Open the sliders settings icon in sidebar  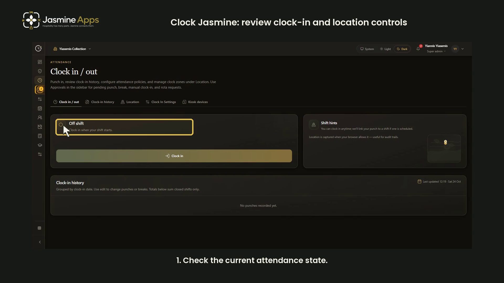tap(40, 154)
